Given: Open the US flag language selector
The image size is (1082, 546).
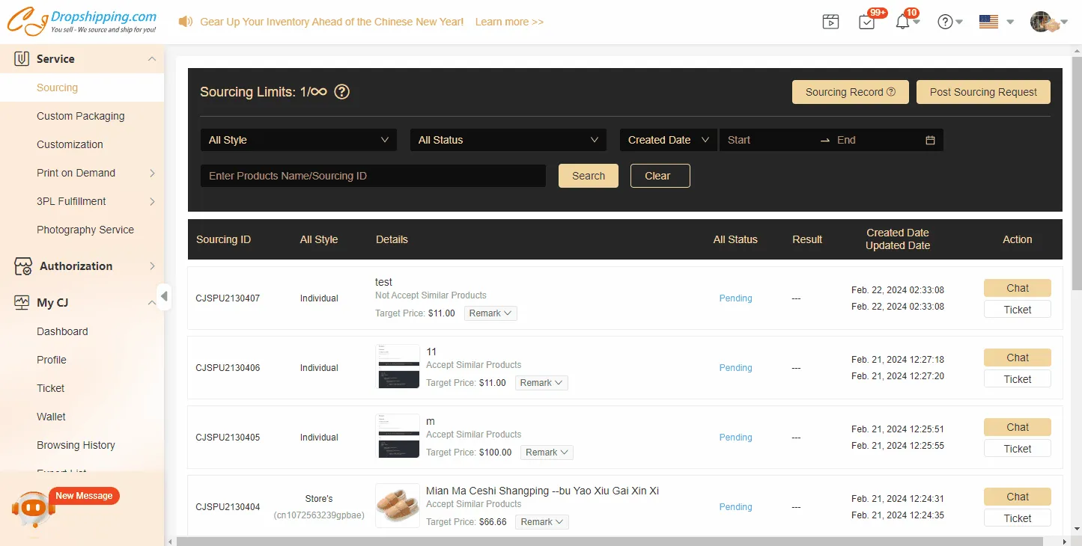Looking at the screenshot, I should coord(989,22).
